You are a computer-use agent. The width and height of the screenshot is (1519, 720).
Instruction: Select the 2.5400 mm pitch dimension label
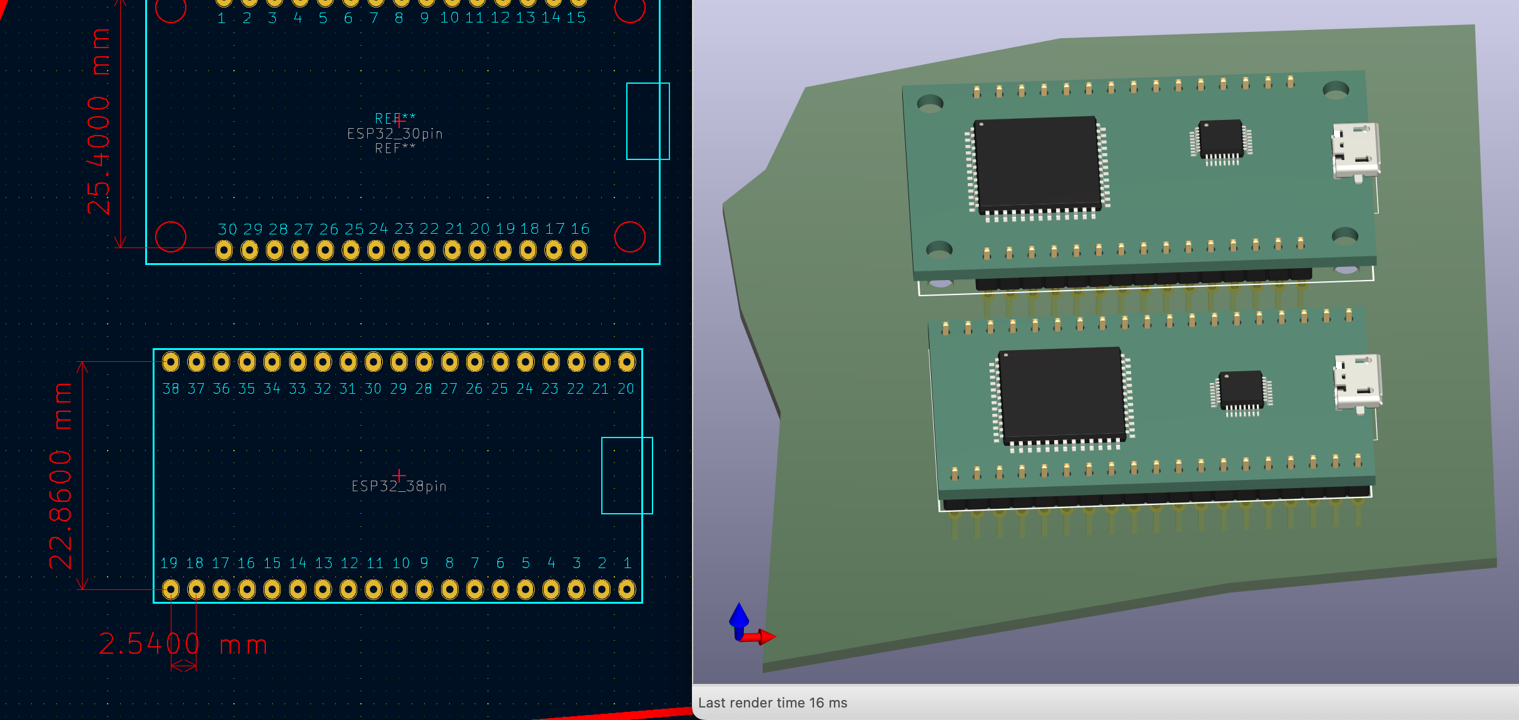(183, 644)
